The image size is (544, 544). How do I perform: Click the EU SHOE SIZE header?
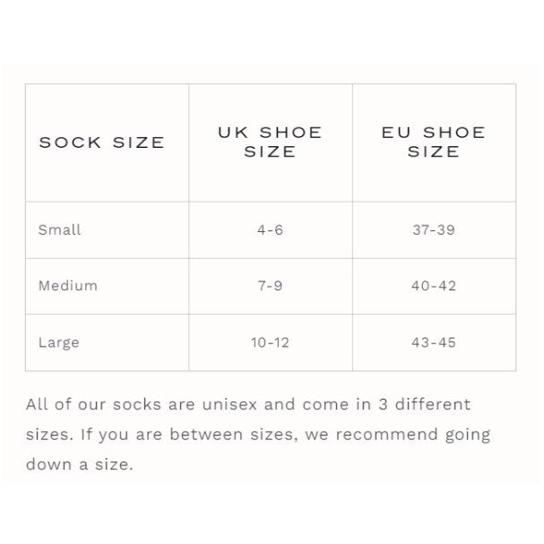coord(434,142)
